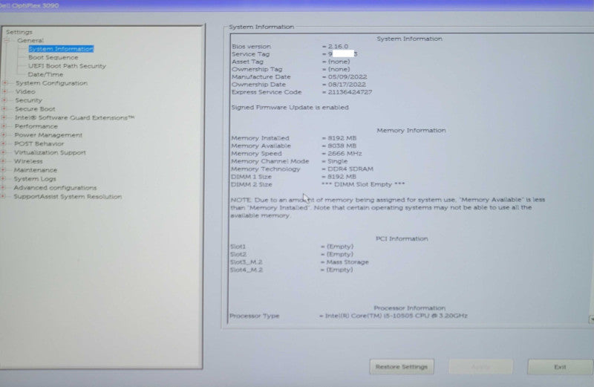Expand the POST Behavior node
594x387 pixels.
coord(4,144)
